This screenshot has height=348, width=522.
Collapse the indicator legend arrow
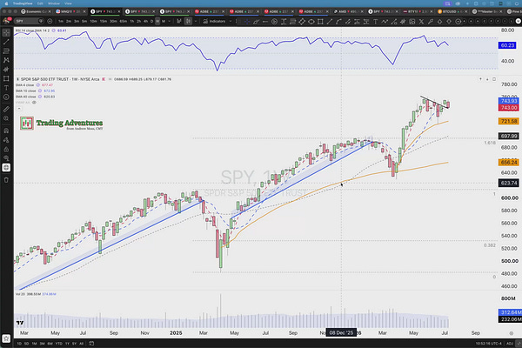pos(19,108)
